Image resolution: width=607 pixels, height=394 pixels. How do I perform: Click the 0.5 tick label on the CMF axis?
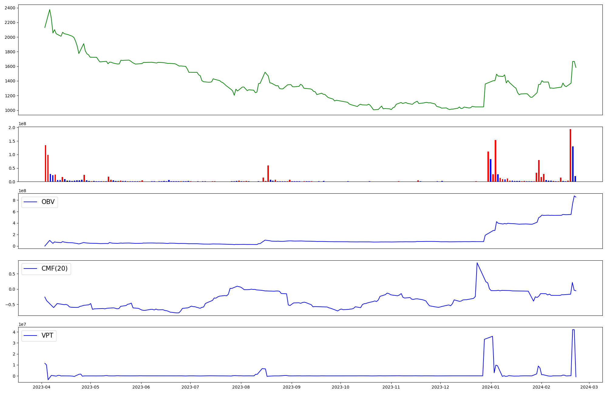click(x=12, y=274)
